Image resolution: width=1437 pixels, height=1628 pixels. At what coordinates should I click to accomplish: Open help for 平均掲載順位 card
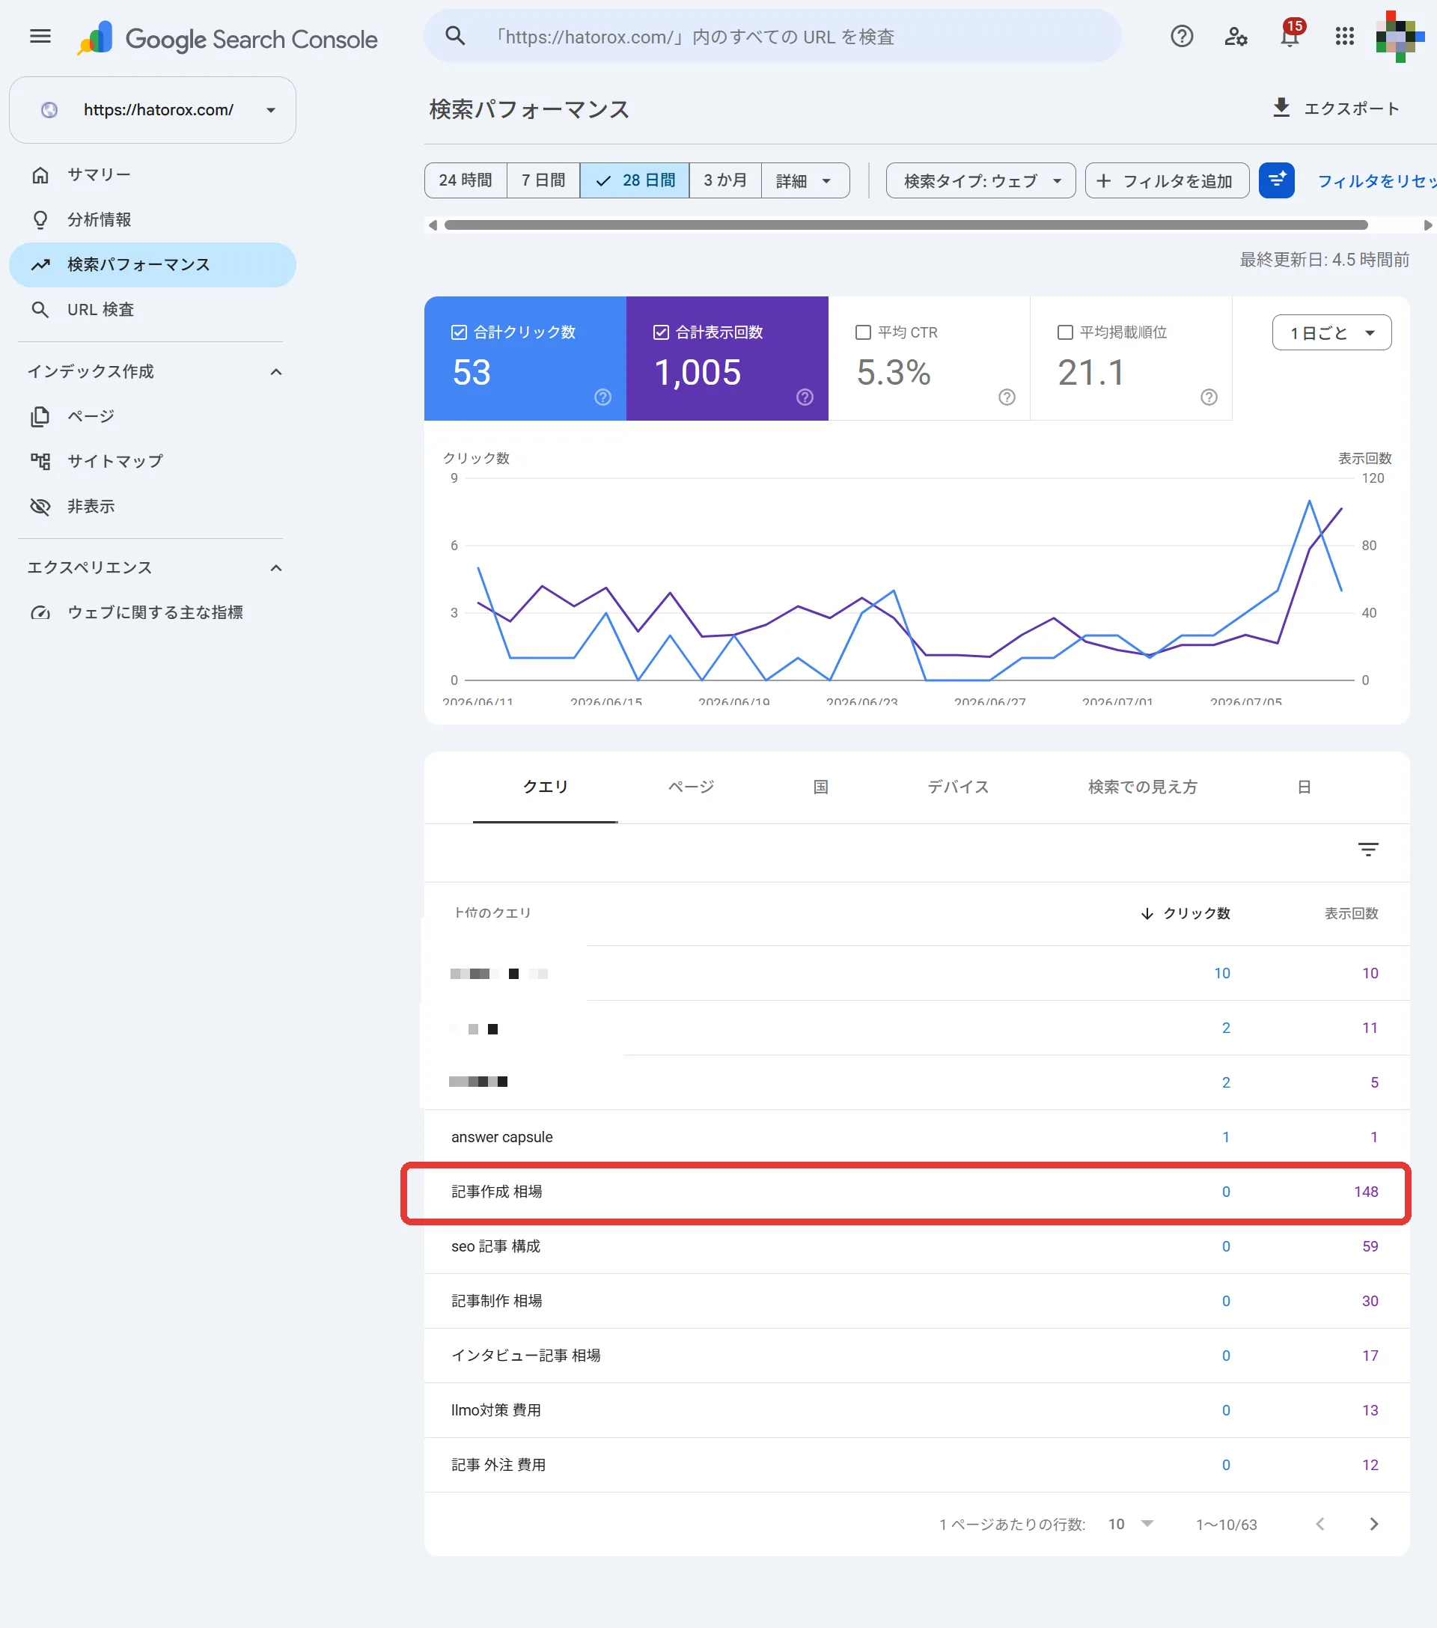click(1209, 397)
